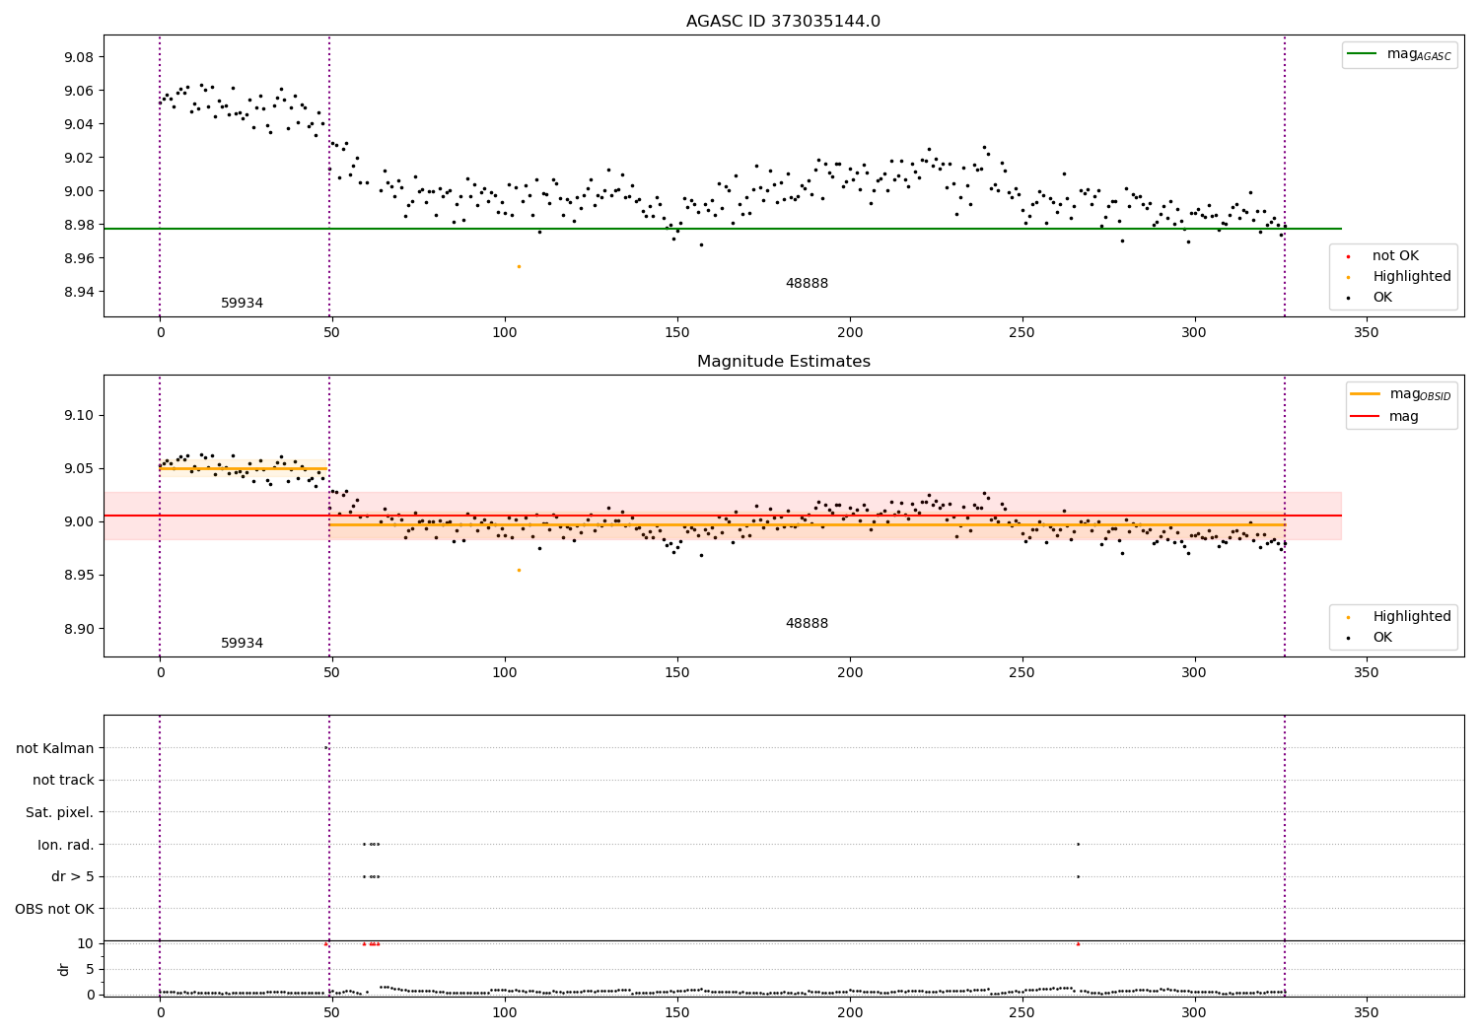Click the '59934' annotation in the top plot
The width and height of the screenshot is (1479, 1035).
(x=242, y=304)
